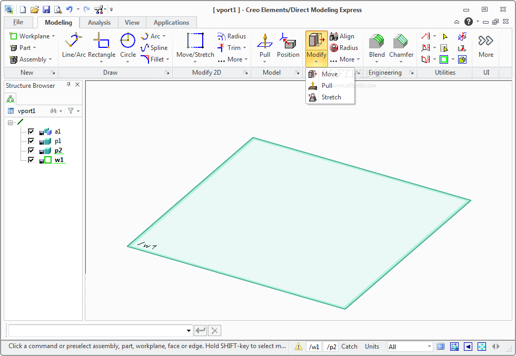516x356 pixels.
Task: Create a new session with the blank page icon
Action: pyautogui.click(x=23, y=9)
